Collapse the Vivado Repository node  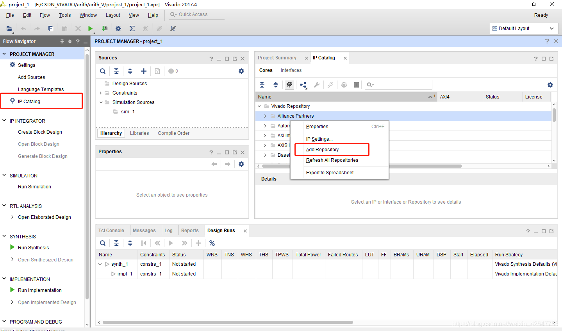[x=259, y=106]
